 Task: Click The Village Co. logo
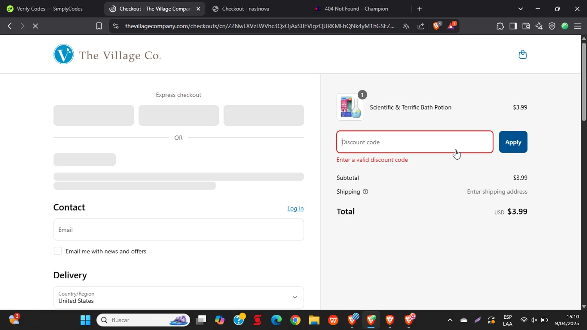[107, 55]
